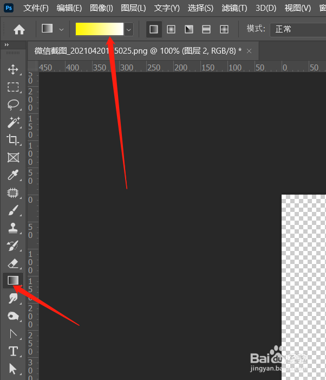Choose the Diamond Gradient style
Screen dimensions: 326x380
(224, 29)
